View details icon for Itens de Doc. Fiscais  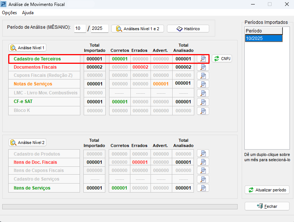(x=203, y=162)
